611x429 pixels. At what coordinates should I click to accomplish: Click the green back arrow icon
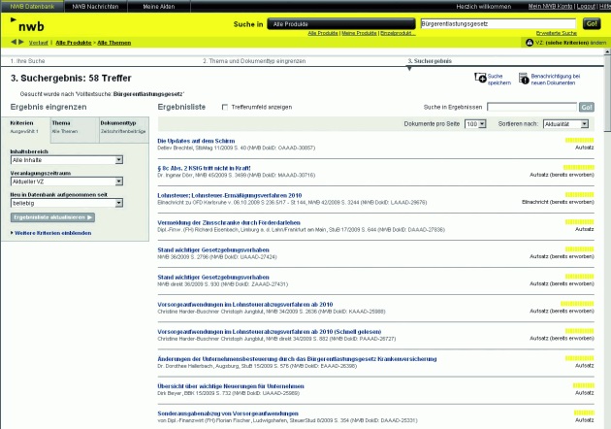pos(13,43)
